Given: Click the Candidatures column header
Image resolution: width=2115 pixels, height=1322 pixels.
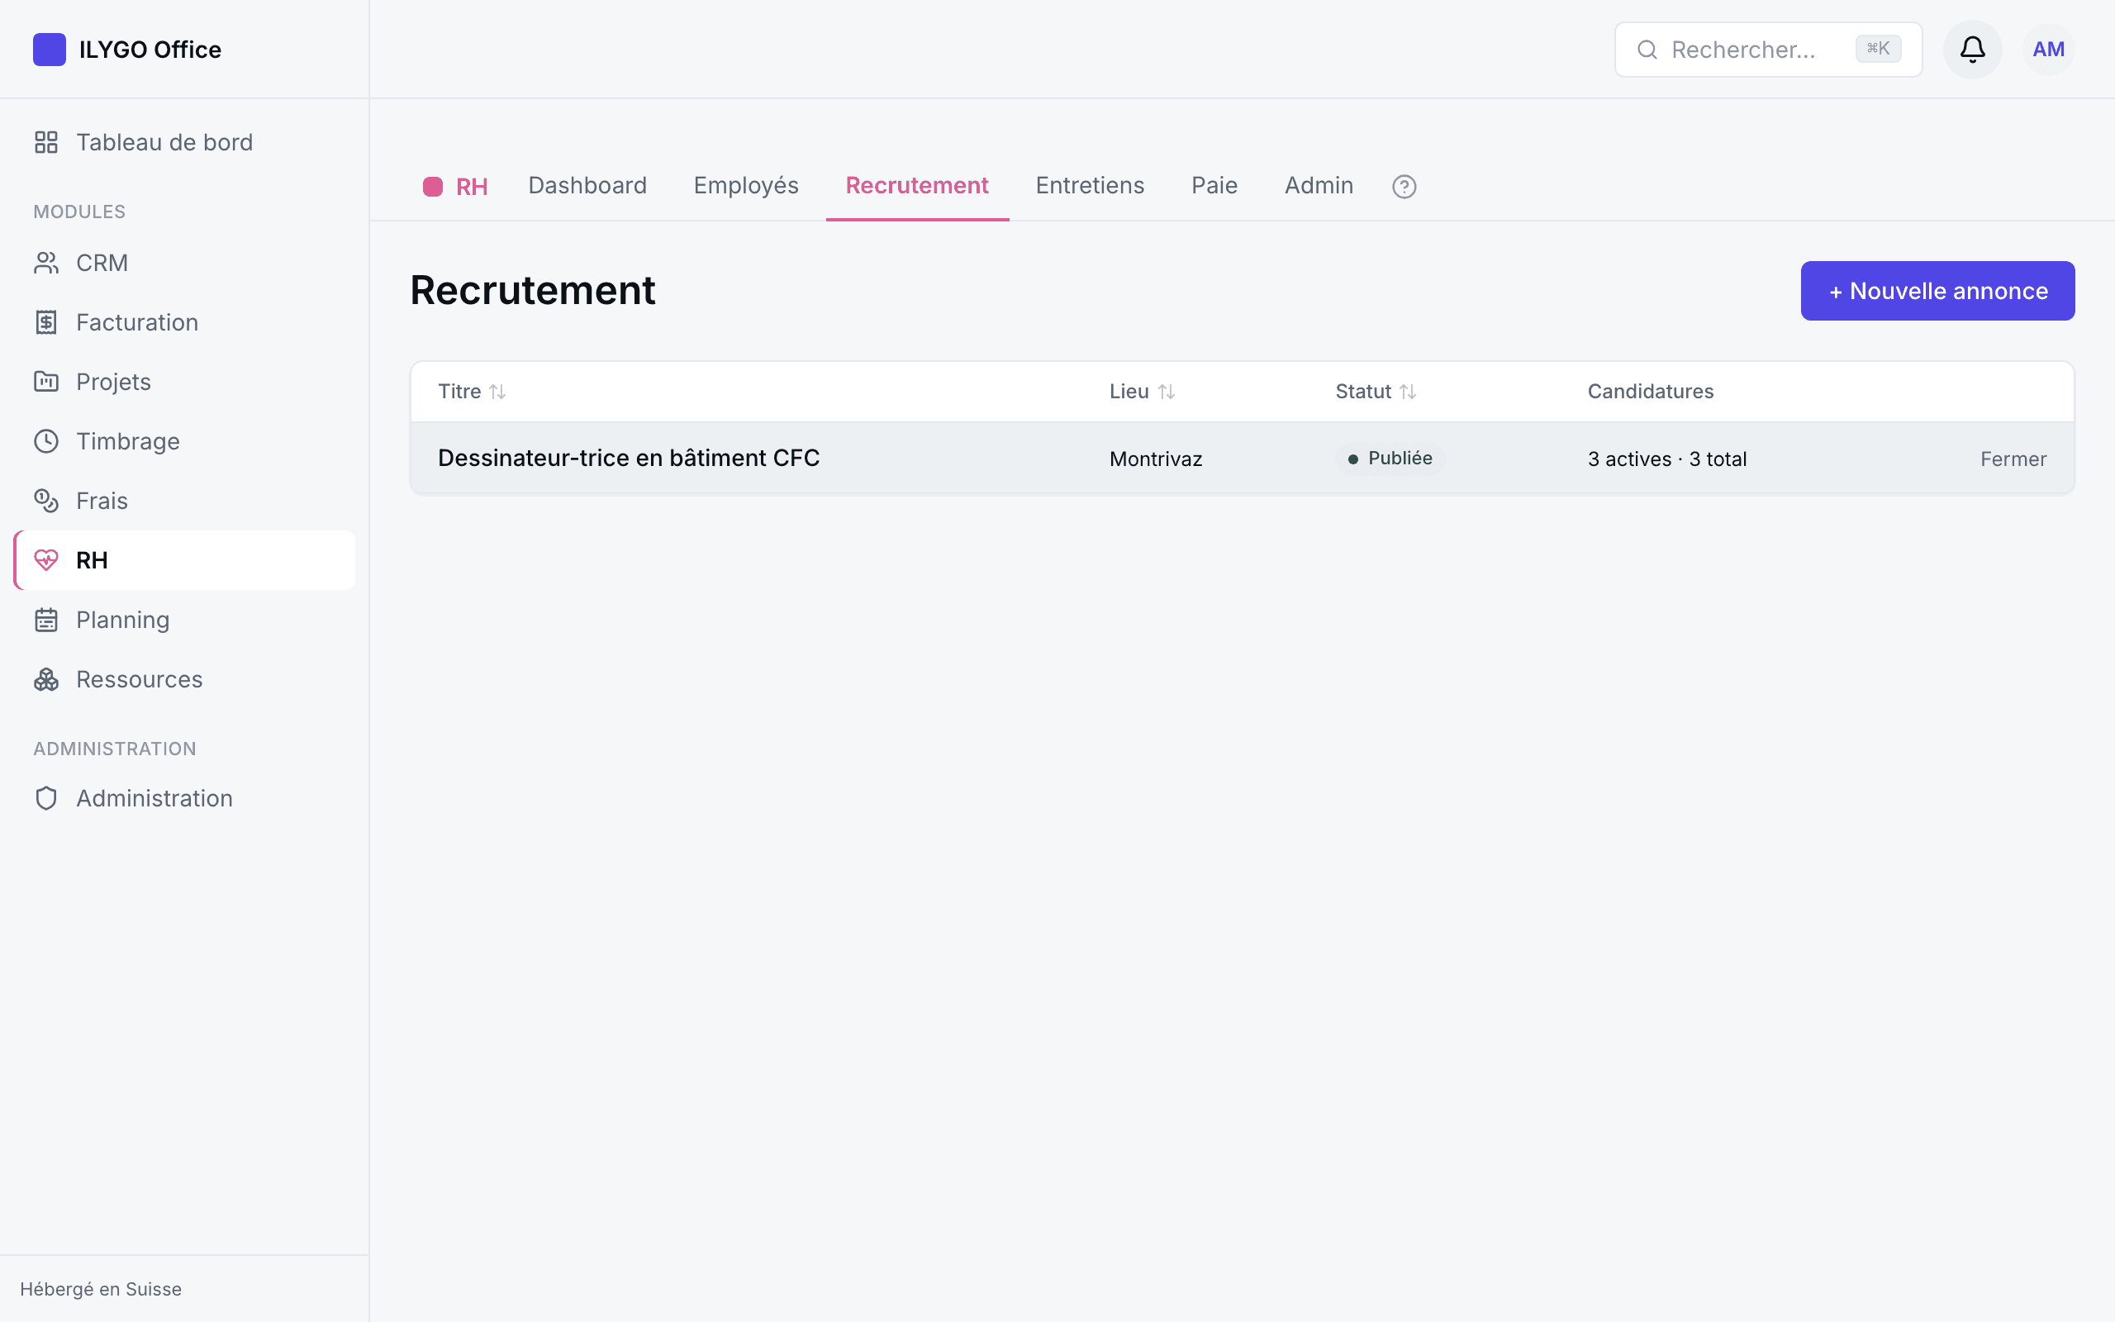Looking at the screenshot, I should (1650, 392).
